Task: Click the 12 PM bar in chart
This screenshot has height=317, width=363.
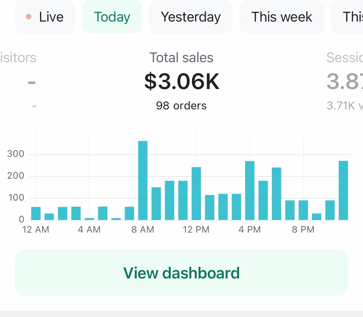Action: point(196,193)
